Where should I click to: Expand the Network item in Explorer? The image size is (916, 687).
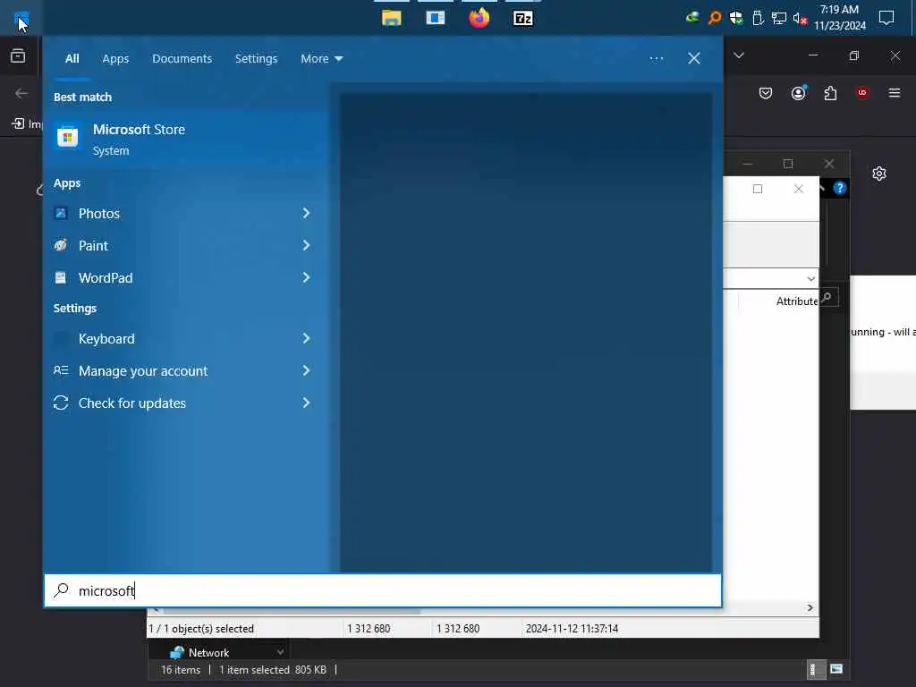pos(280,652)
